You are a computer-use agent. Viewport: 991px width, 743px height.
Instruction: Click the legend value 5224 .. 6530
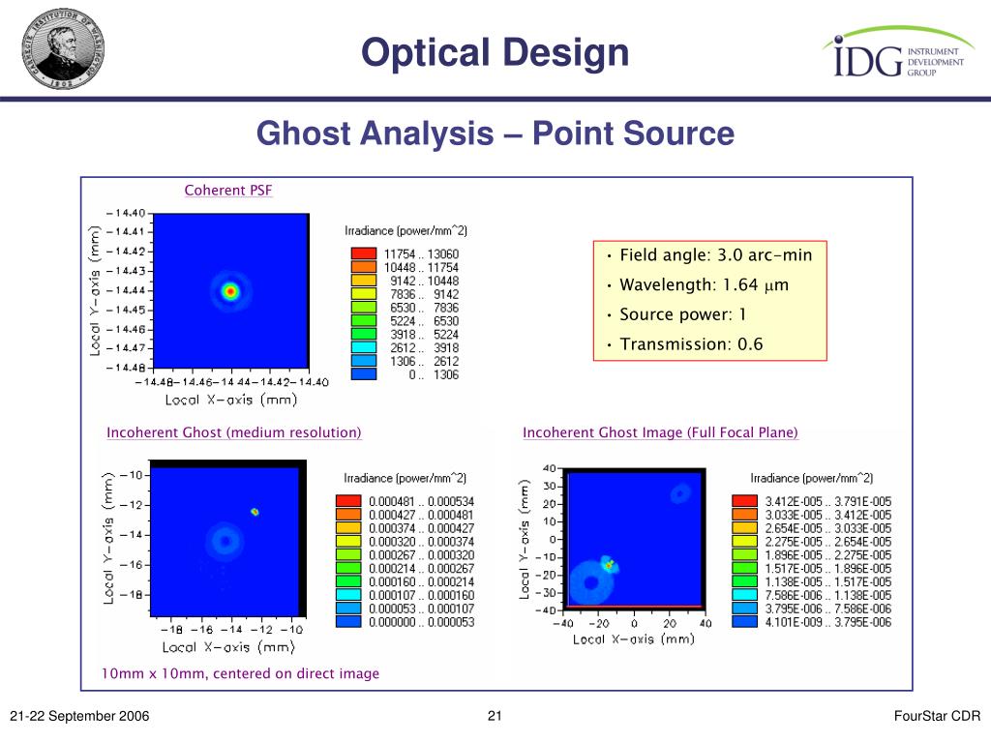click(424, 321)
